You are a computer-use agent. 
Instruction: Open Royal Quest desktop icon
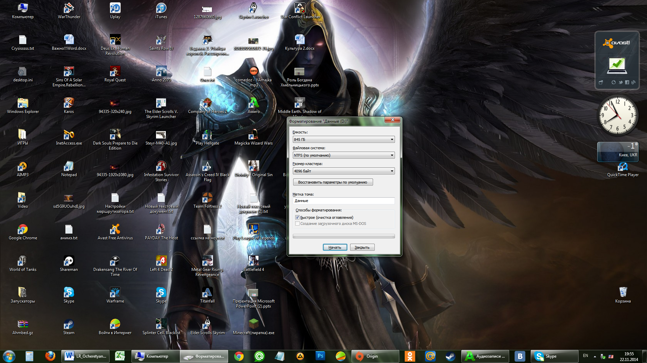115,74
